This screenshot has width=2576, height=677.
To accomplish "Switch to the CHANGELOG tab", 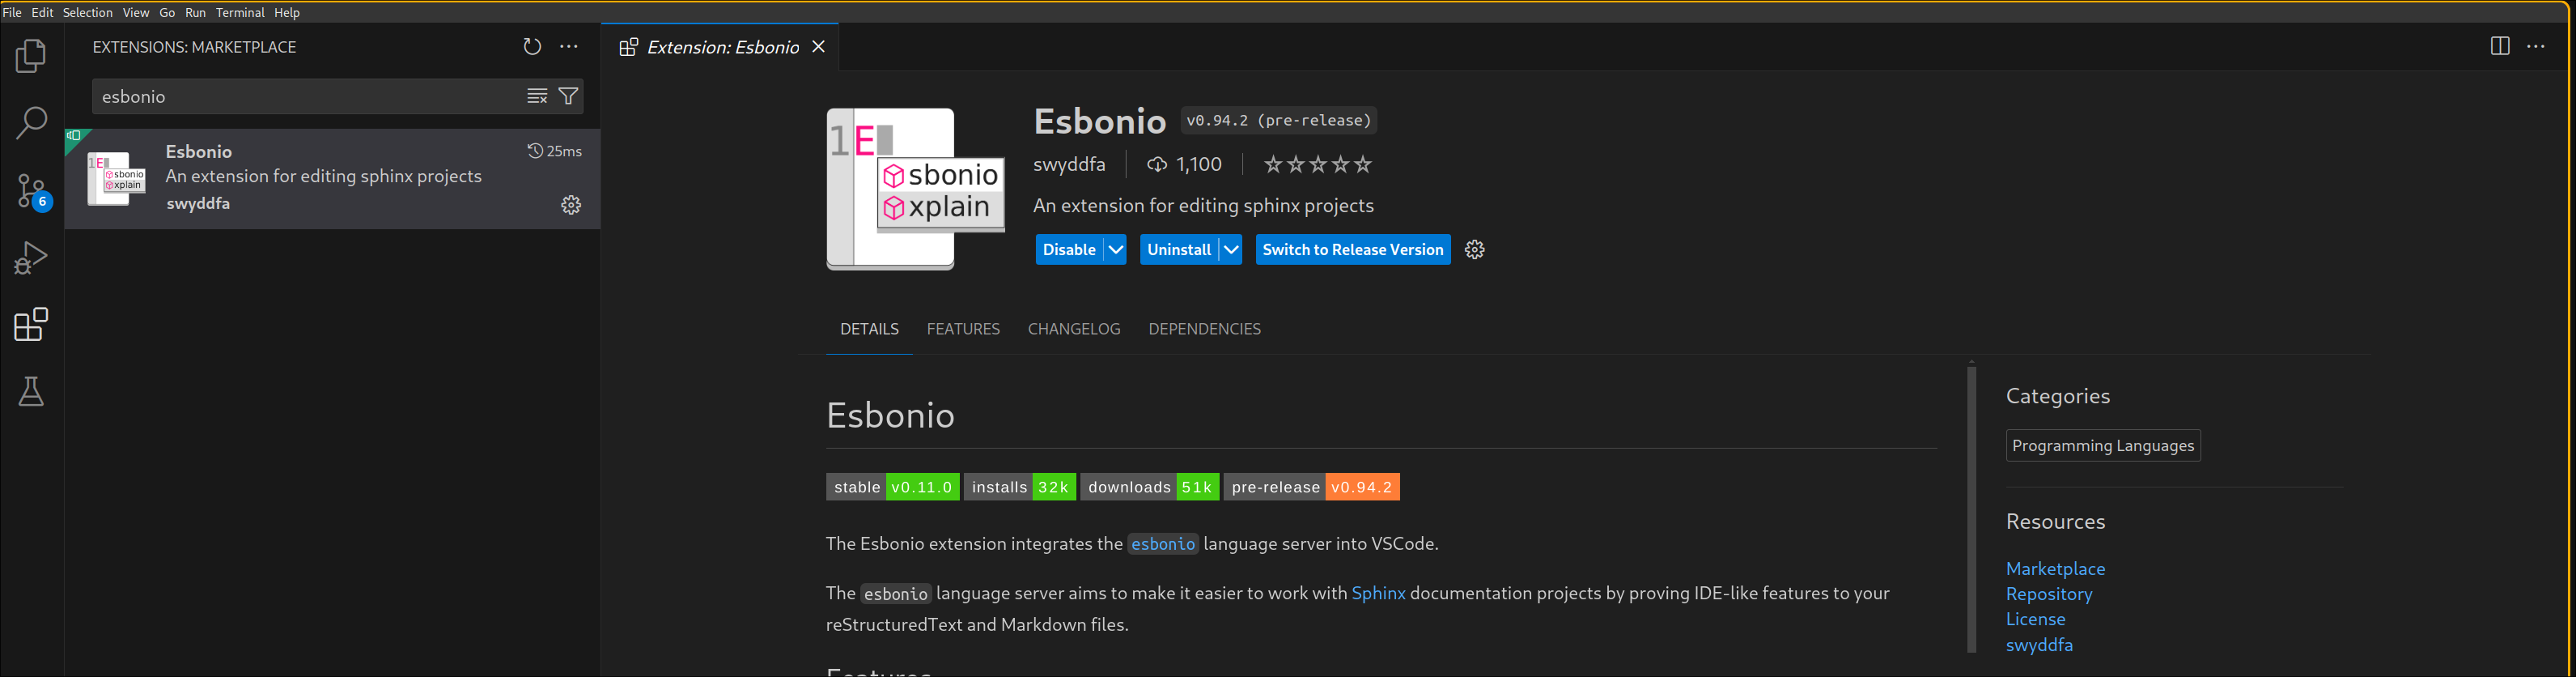I will pos(1074,329).
